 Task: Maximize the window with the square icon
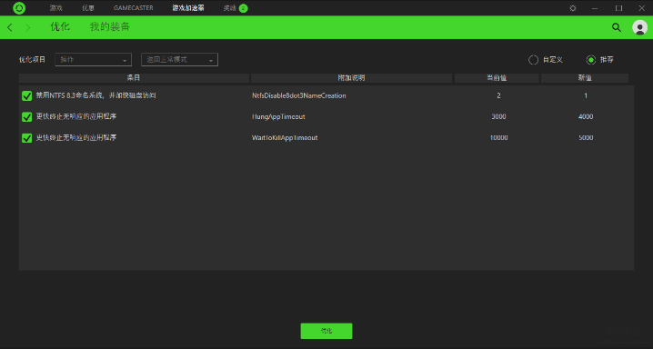[618, 8]
